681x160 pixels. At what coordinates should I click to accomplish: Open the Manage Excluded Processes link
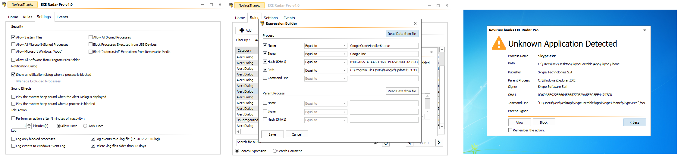(x=38, y=81)
